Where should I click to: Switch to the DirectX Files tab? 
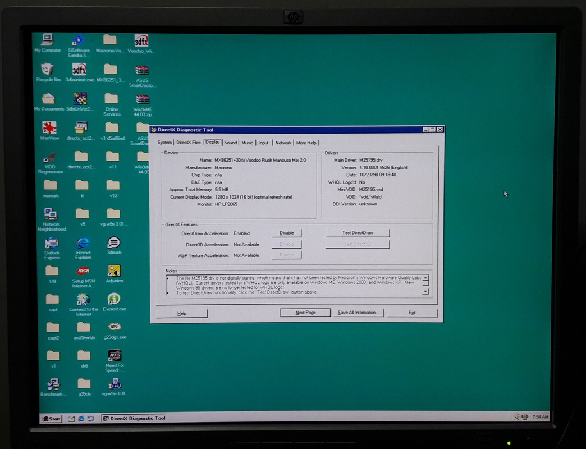coord(189,143)
